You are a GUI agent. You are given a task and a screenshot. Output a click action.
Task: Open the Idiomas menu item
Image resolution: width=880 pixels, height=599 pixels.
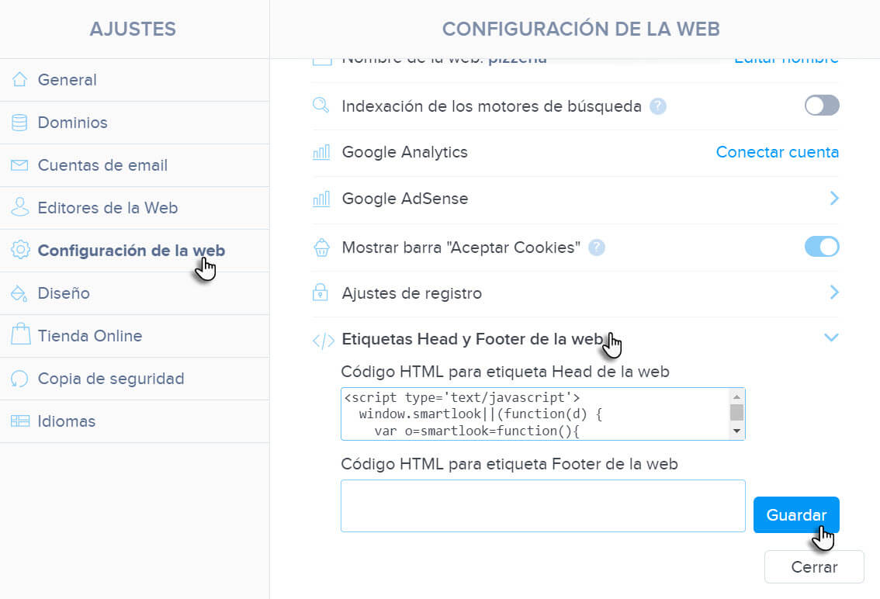tap(67, 421)
